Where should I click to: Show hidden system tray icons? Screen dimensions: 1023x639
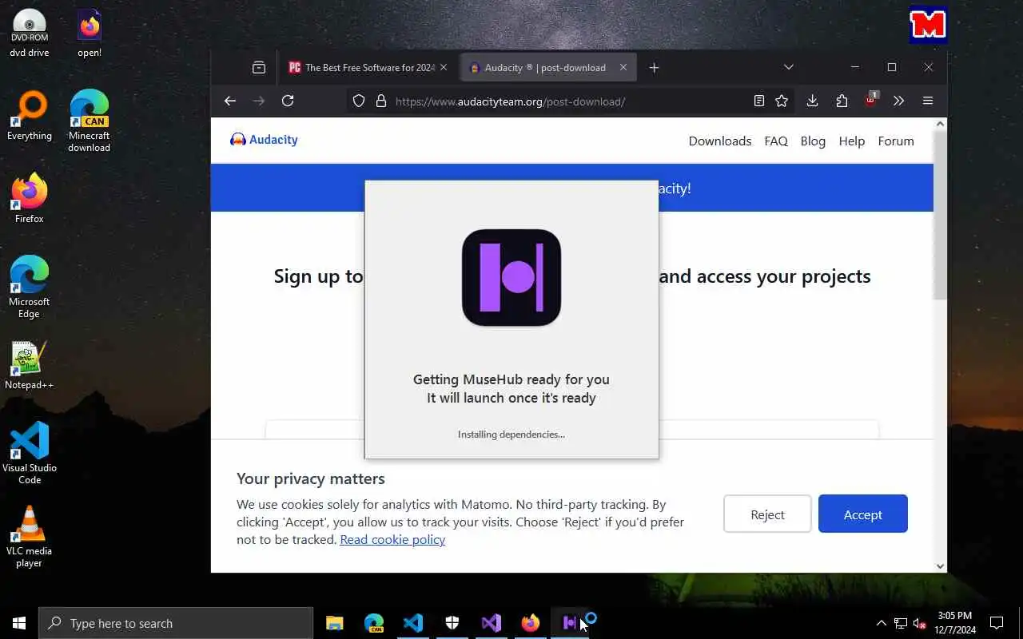tap(881, 623)
